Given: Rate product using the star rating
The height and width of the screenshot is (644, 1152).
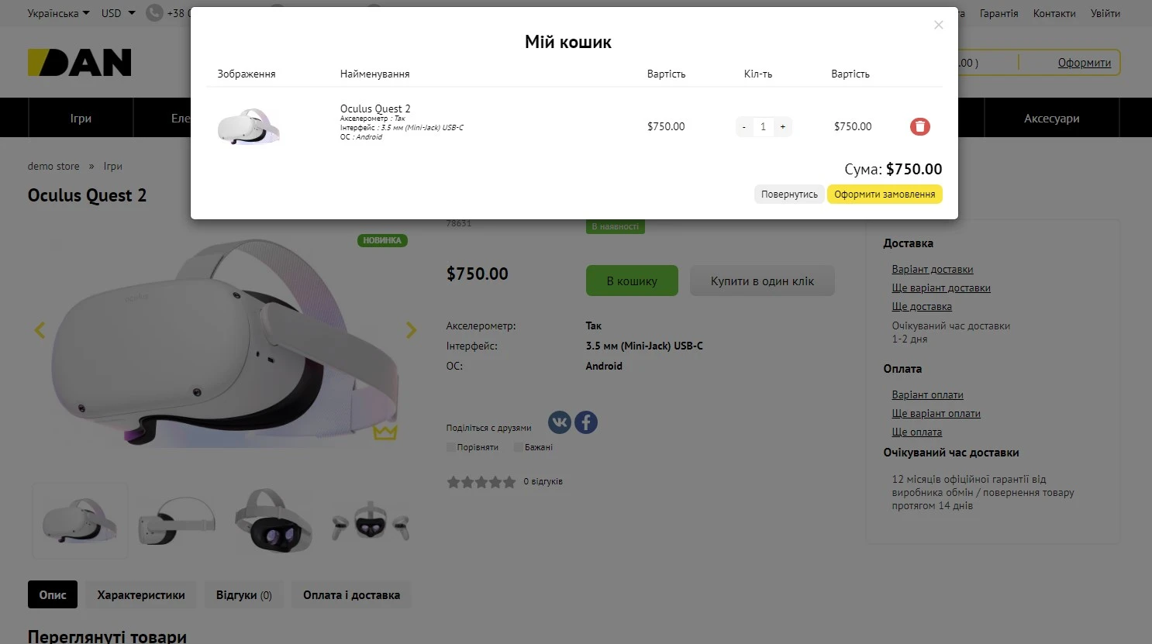Looking at the screenshot, I should (x=481, y=482).
